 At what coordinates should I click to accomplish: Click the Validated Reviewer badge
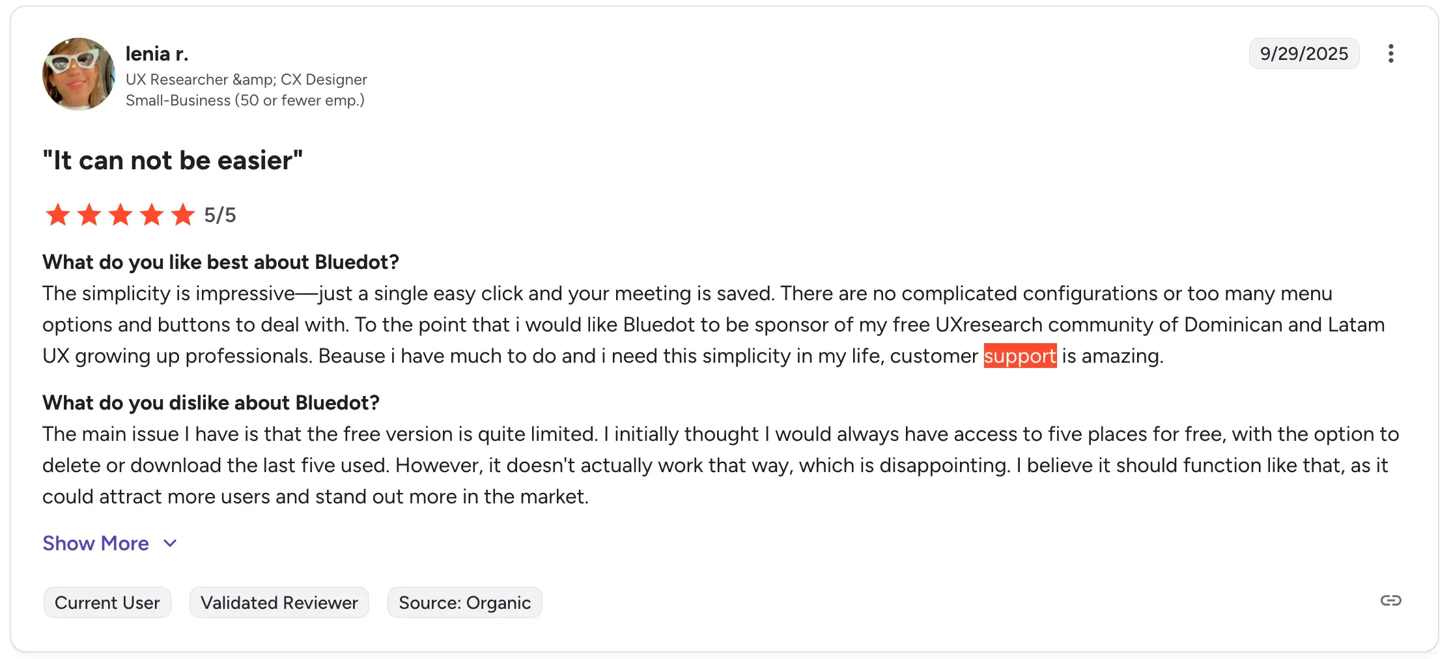pyautogui.click(x=279, y=602)
